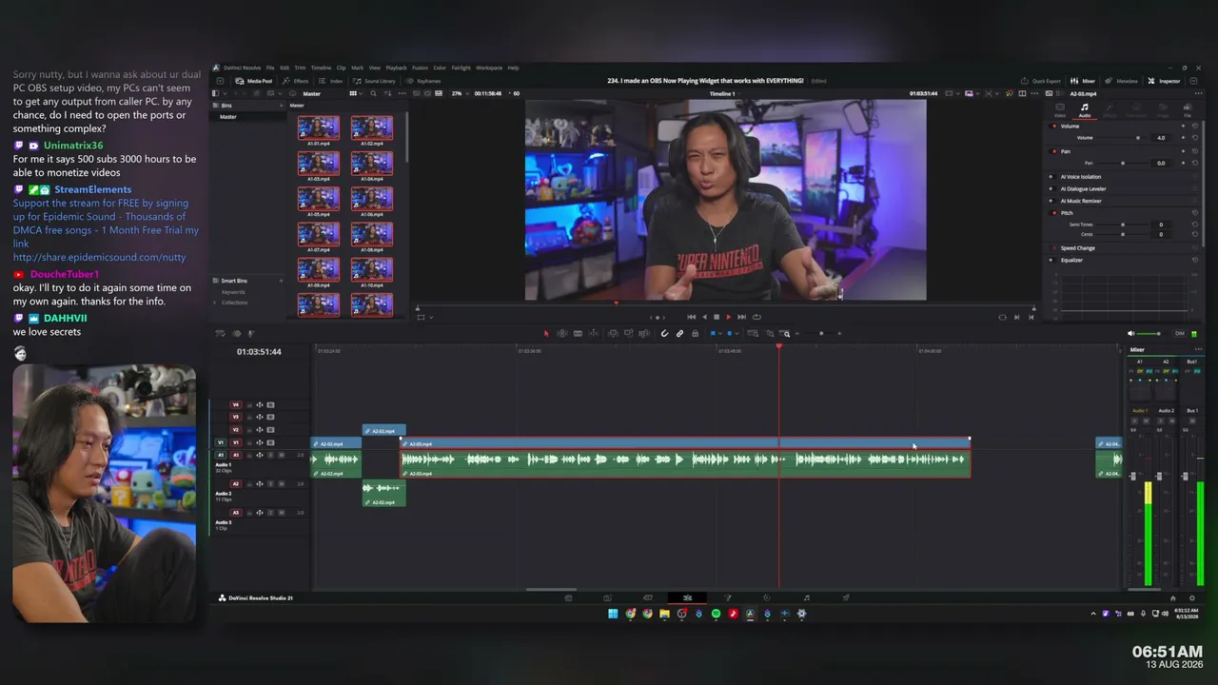
Task: Open the Deliver page
Action: coord(846,597)
